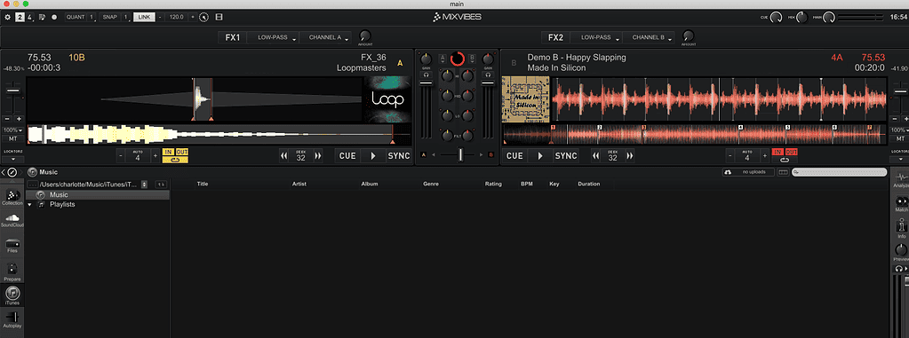Click the cloud 'no uploads' icon

coord(727,172)
